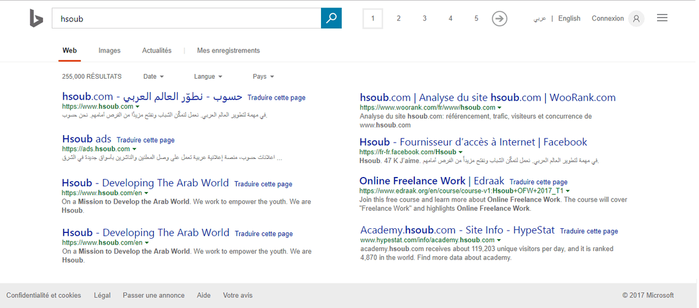Expand arrow beside woorank.com URL
Image resolution: width=699 pixels, height=308 pixels.
(500, 108)
